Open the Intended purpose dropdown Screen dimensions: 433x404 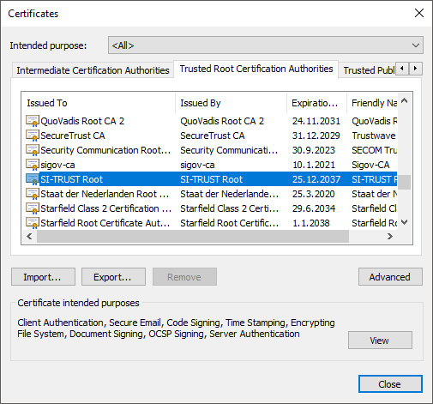266,45
